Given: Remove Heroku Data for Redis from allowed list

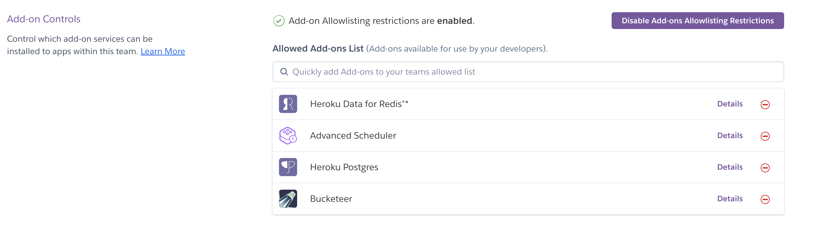Looking at the screenshot, I should [765, 105].
